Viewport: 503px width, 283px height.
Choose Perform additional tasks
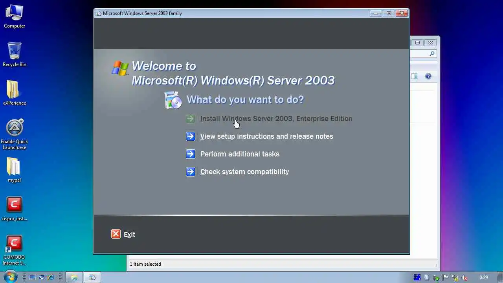[240, 154]
